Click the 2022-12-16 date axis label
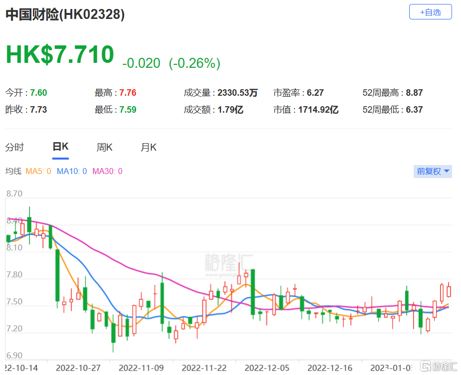Image resolution: width=461 pixels, height=375 pixels. click(x=330, y=368)
